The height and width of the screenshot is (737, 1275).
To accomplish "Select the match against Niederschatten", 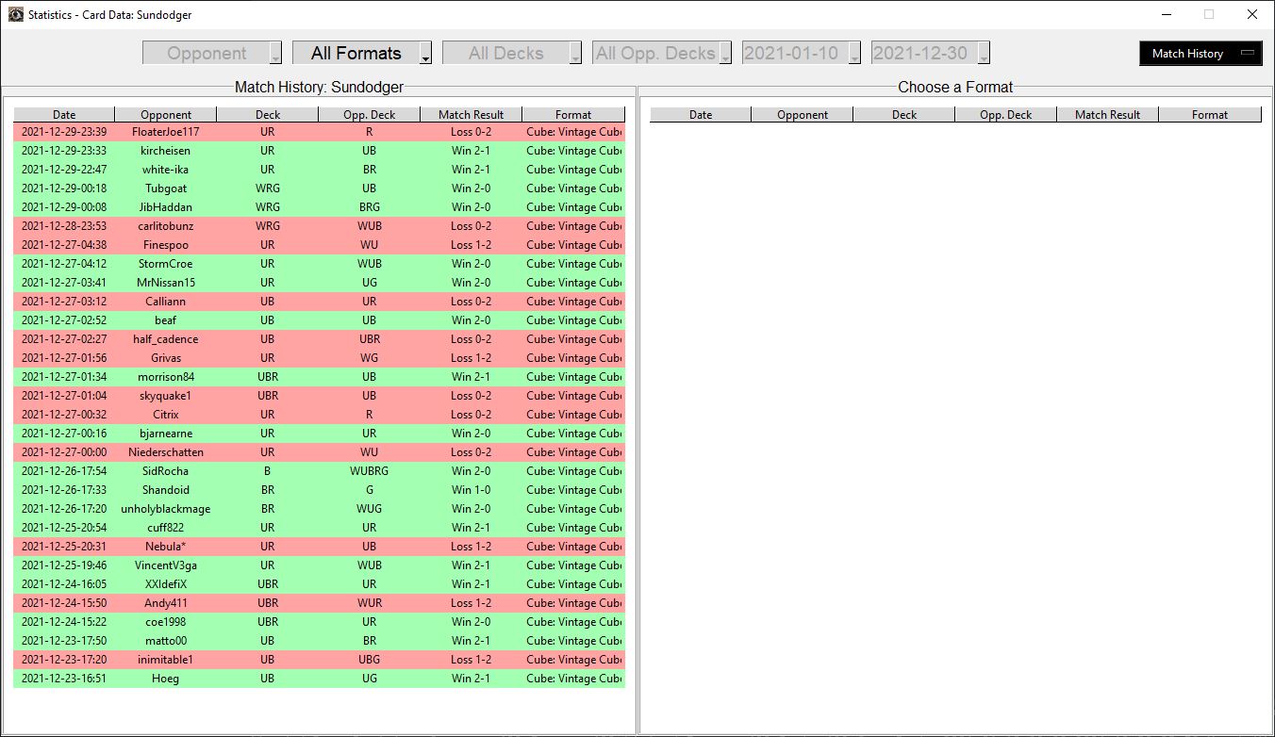I will [x=319, y=452].
